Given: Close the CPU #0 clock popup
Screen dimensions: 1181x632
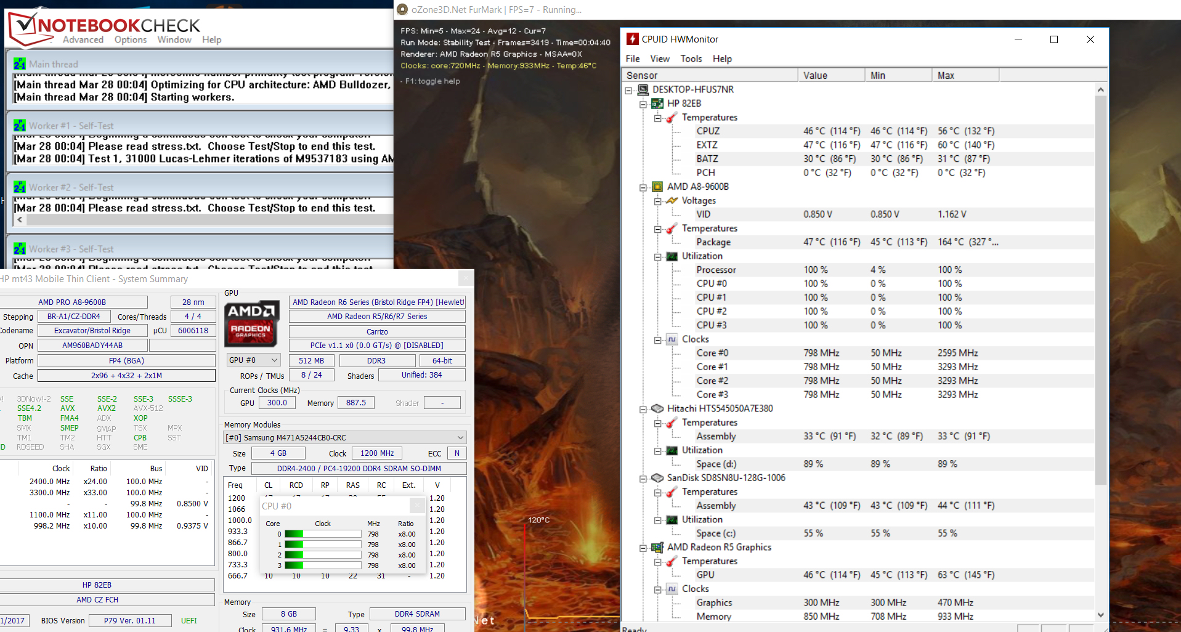Looking at the screenshot, I should coord(417,506).
